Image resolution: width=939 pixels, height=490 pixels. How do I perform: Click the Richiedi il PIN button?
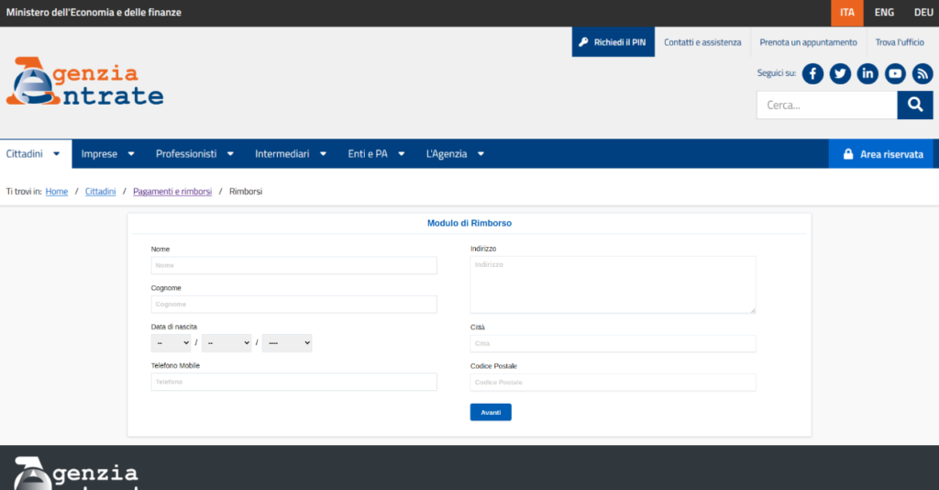tap(613, 42)
